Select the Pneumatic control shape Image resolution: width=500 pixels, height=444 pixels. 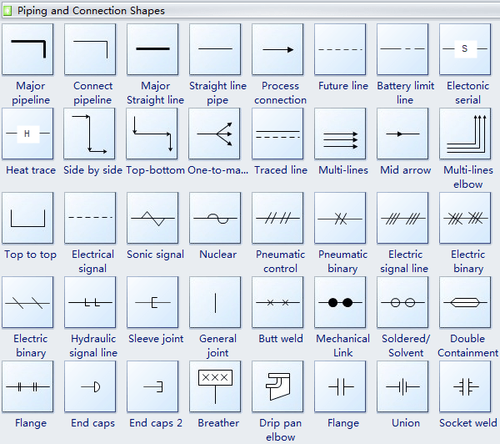tap(277, 218)
